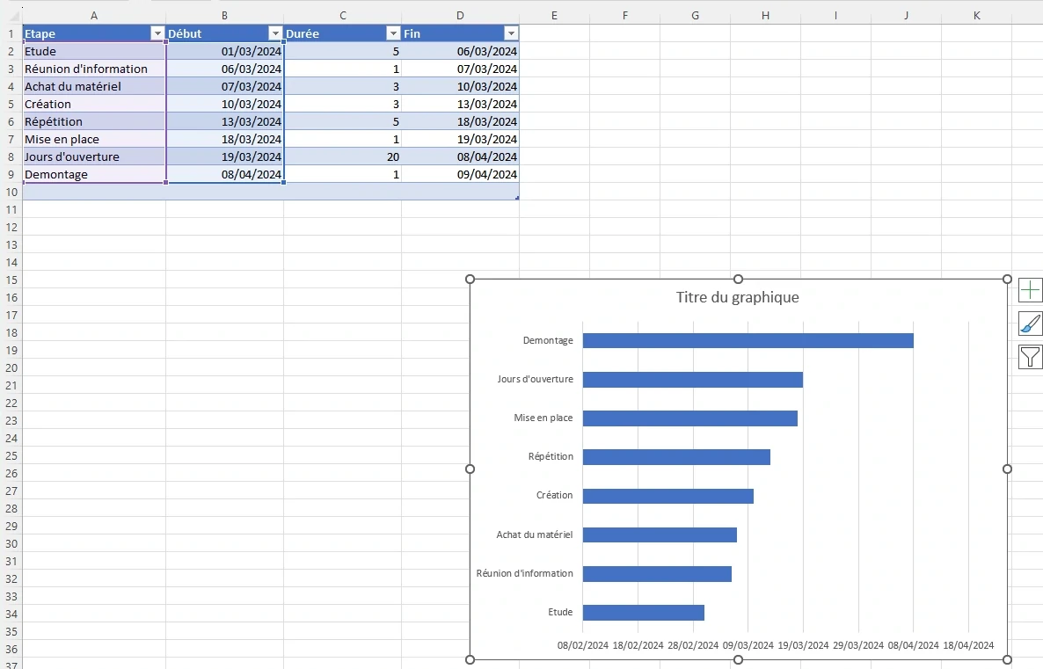This screenshot has height=669, width=1043.
Task: Open the Chart Filters funnel icon
Action: pos(1029,356)
